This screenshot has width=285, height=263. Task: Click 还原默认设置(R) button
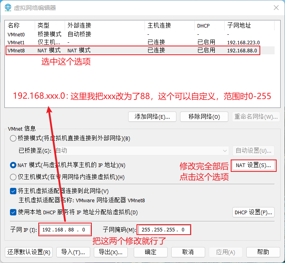tap(29, 252)
